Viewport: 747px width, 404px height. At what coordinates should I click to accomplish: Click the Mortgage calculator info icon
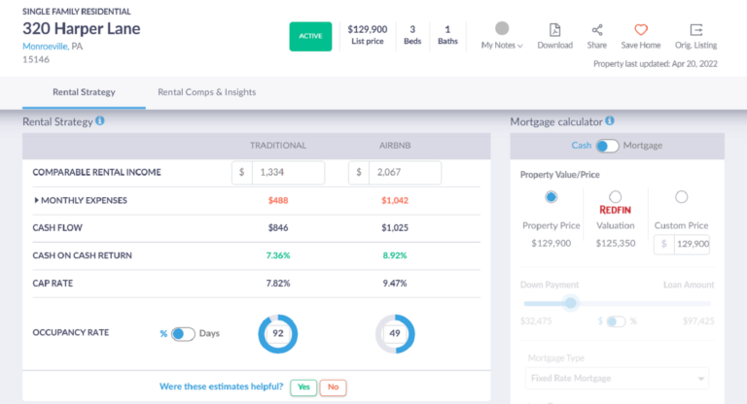pos(610,121)
